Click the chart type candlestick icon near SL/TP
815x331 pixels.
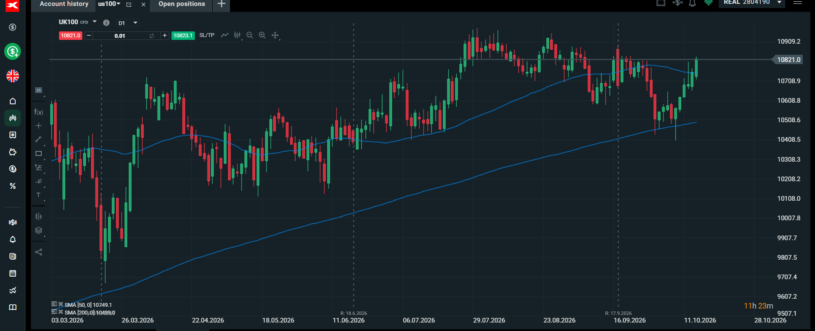pos(237,35)
